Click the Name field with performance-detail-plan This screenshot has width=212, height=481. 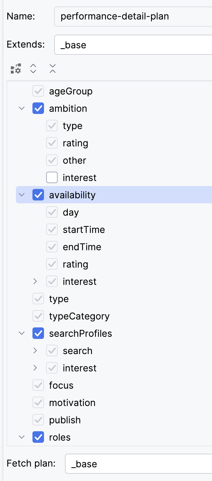click(133, 17)
